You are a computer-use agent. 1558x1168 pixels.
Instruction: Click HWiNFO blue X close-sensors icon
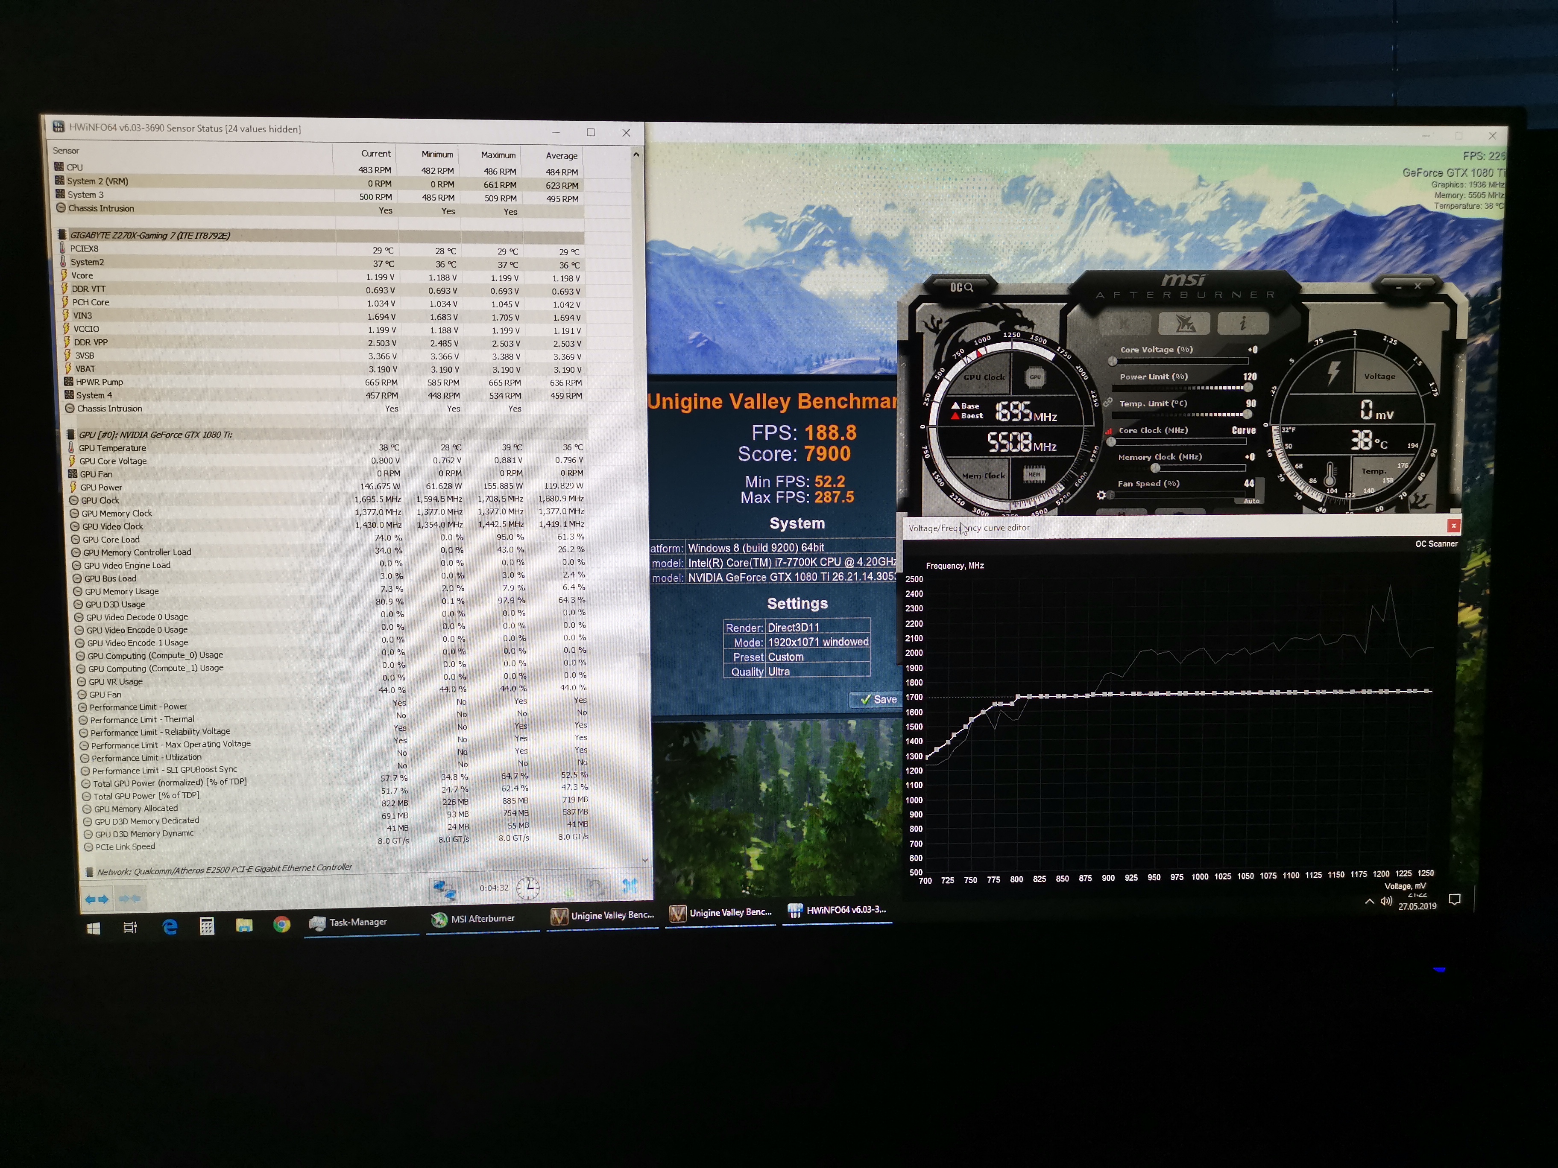pyautogui.click(x=630, y=886)
